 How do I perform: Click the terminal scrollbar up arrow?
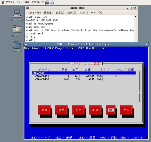[x=136, y=16]
